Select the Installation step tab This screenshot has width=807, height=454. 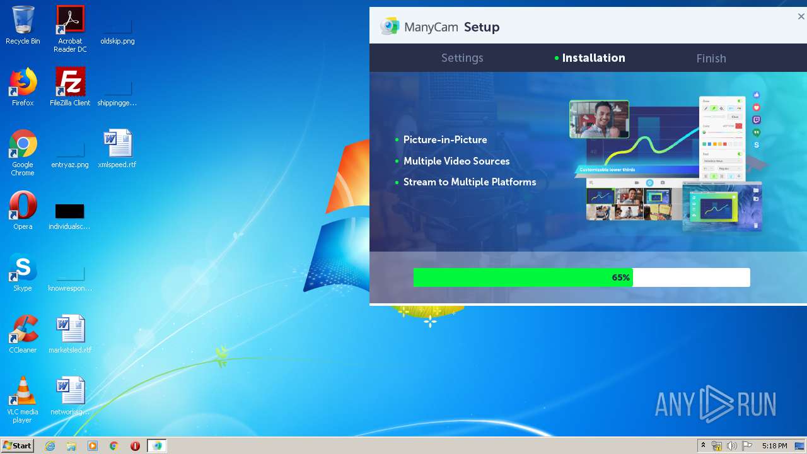[x=593, y=58]
